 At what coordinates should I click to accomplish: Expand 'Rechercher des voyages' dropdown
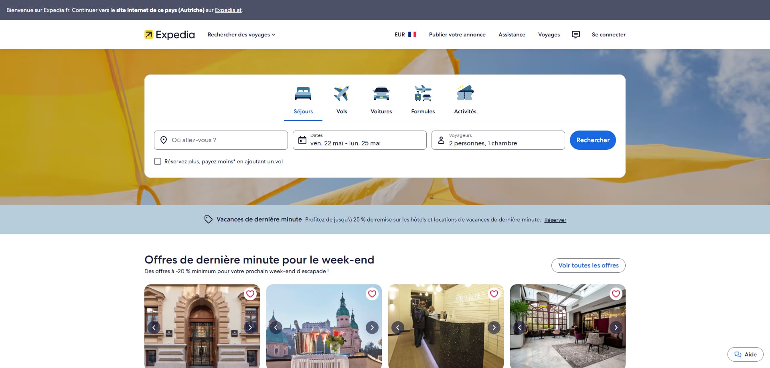point(241,34)
